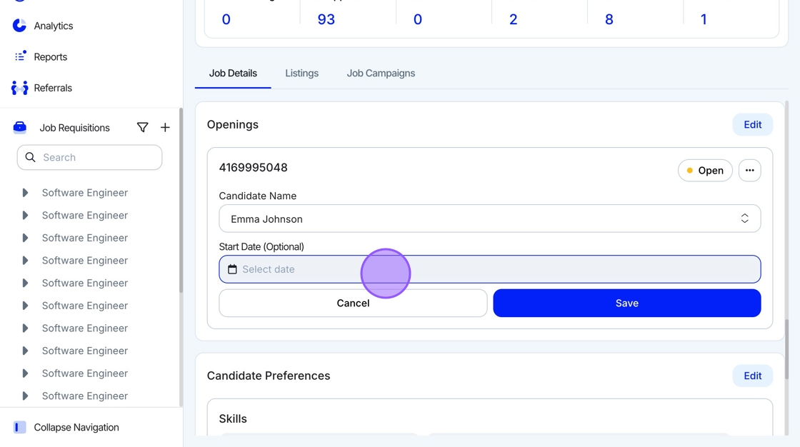
Task: Open the opening's three-dot options menu
Action: (749, 171)
